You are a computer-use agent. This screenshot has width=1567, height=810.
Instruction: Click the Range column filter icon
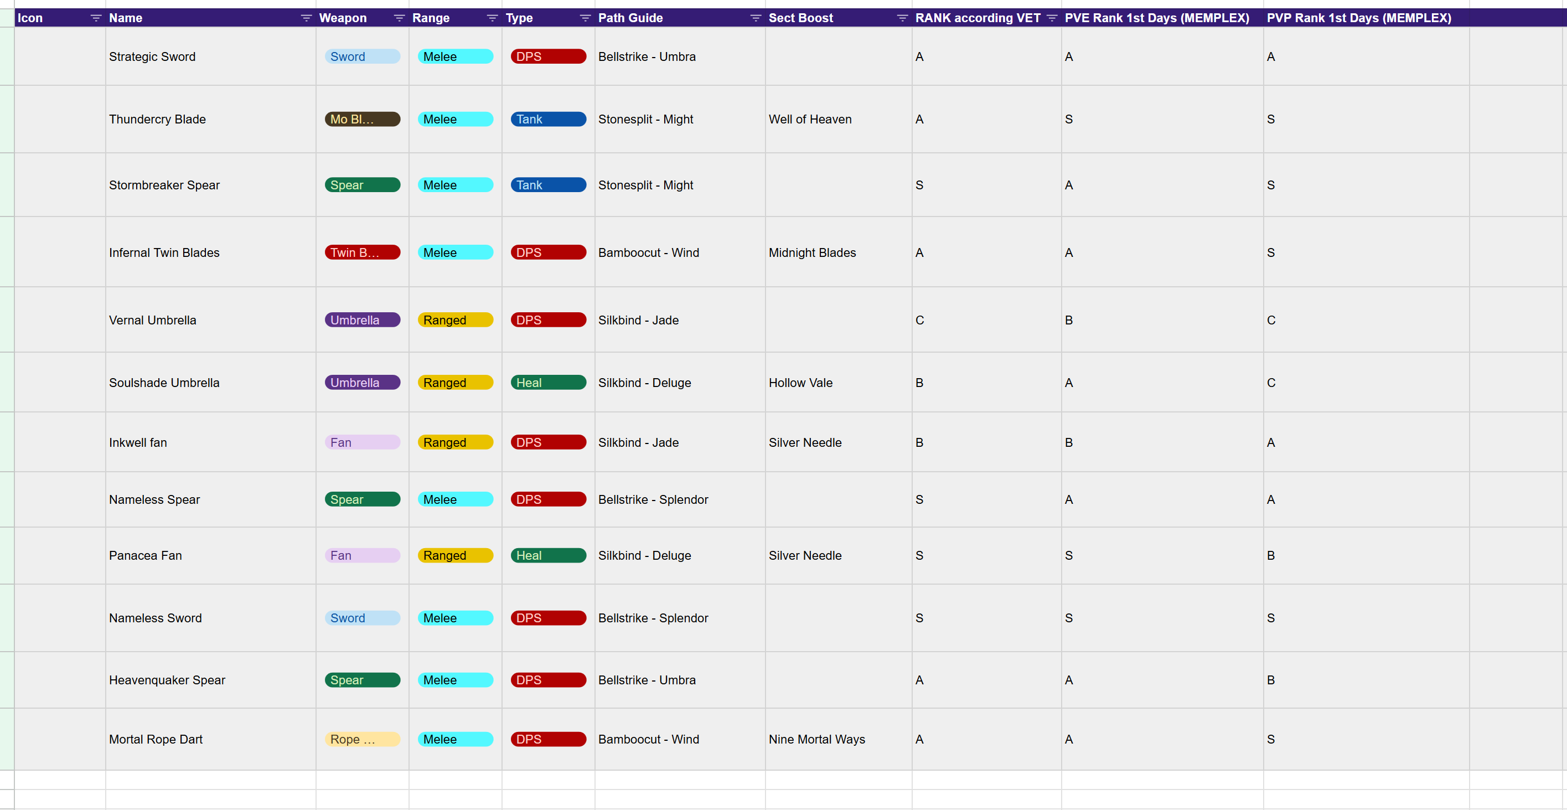[492, 18]
